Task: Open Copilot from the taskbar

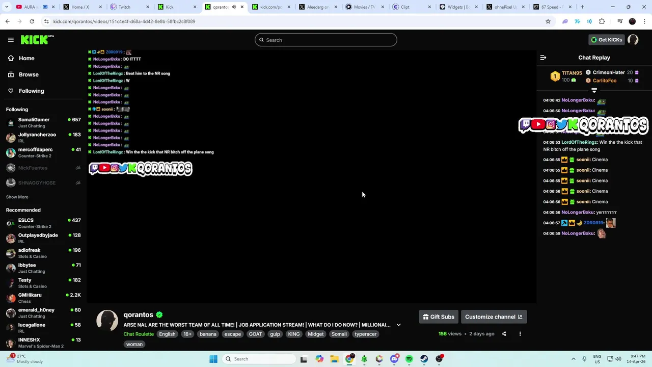Action: pos(319,359)
